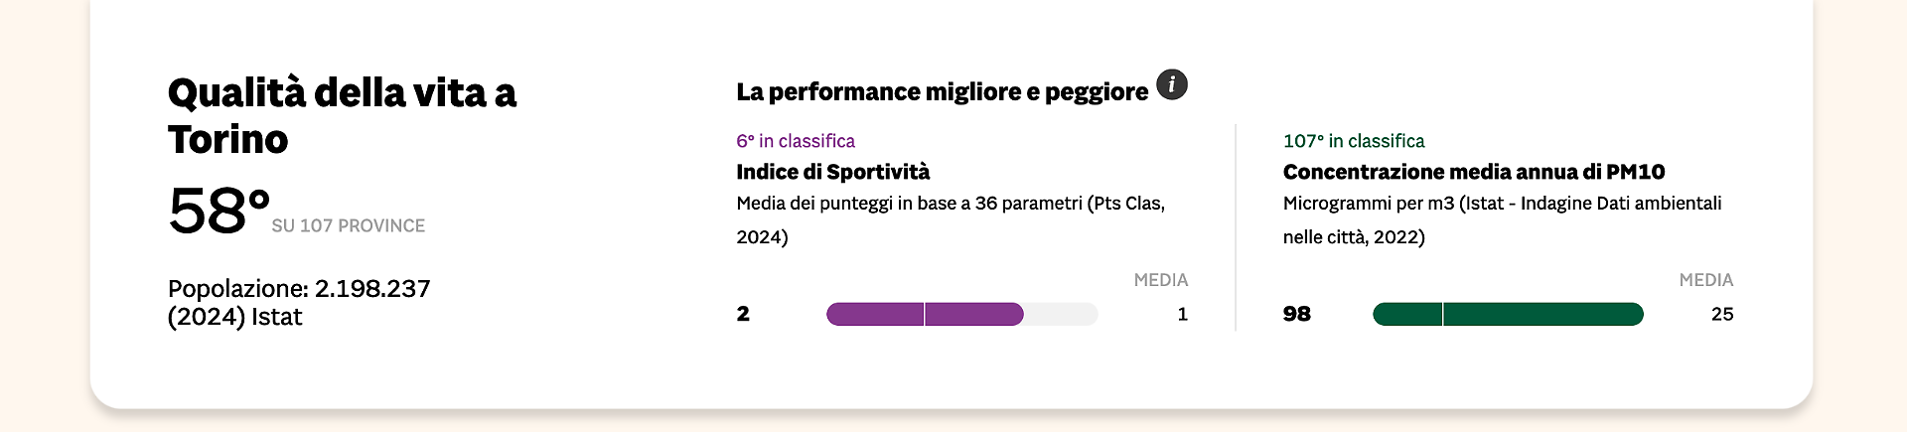Click the purple Indice di Sportività bar
The height and width of the screenshot is (432, 1907).
pos(961,314)
